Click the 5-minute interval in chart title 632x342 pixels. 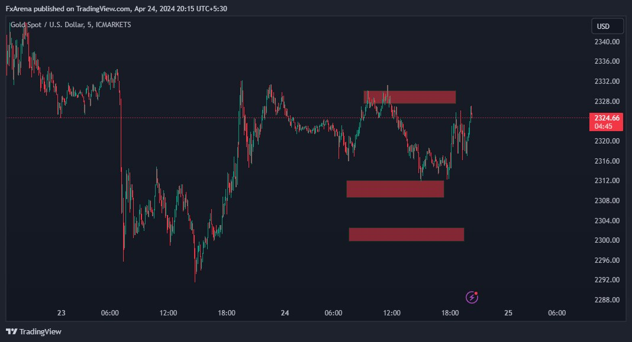point(89,25)
